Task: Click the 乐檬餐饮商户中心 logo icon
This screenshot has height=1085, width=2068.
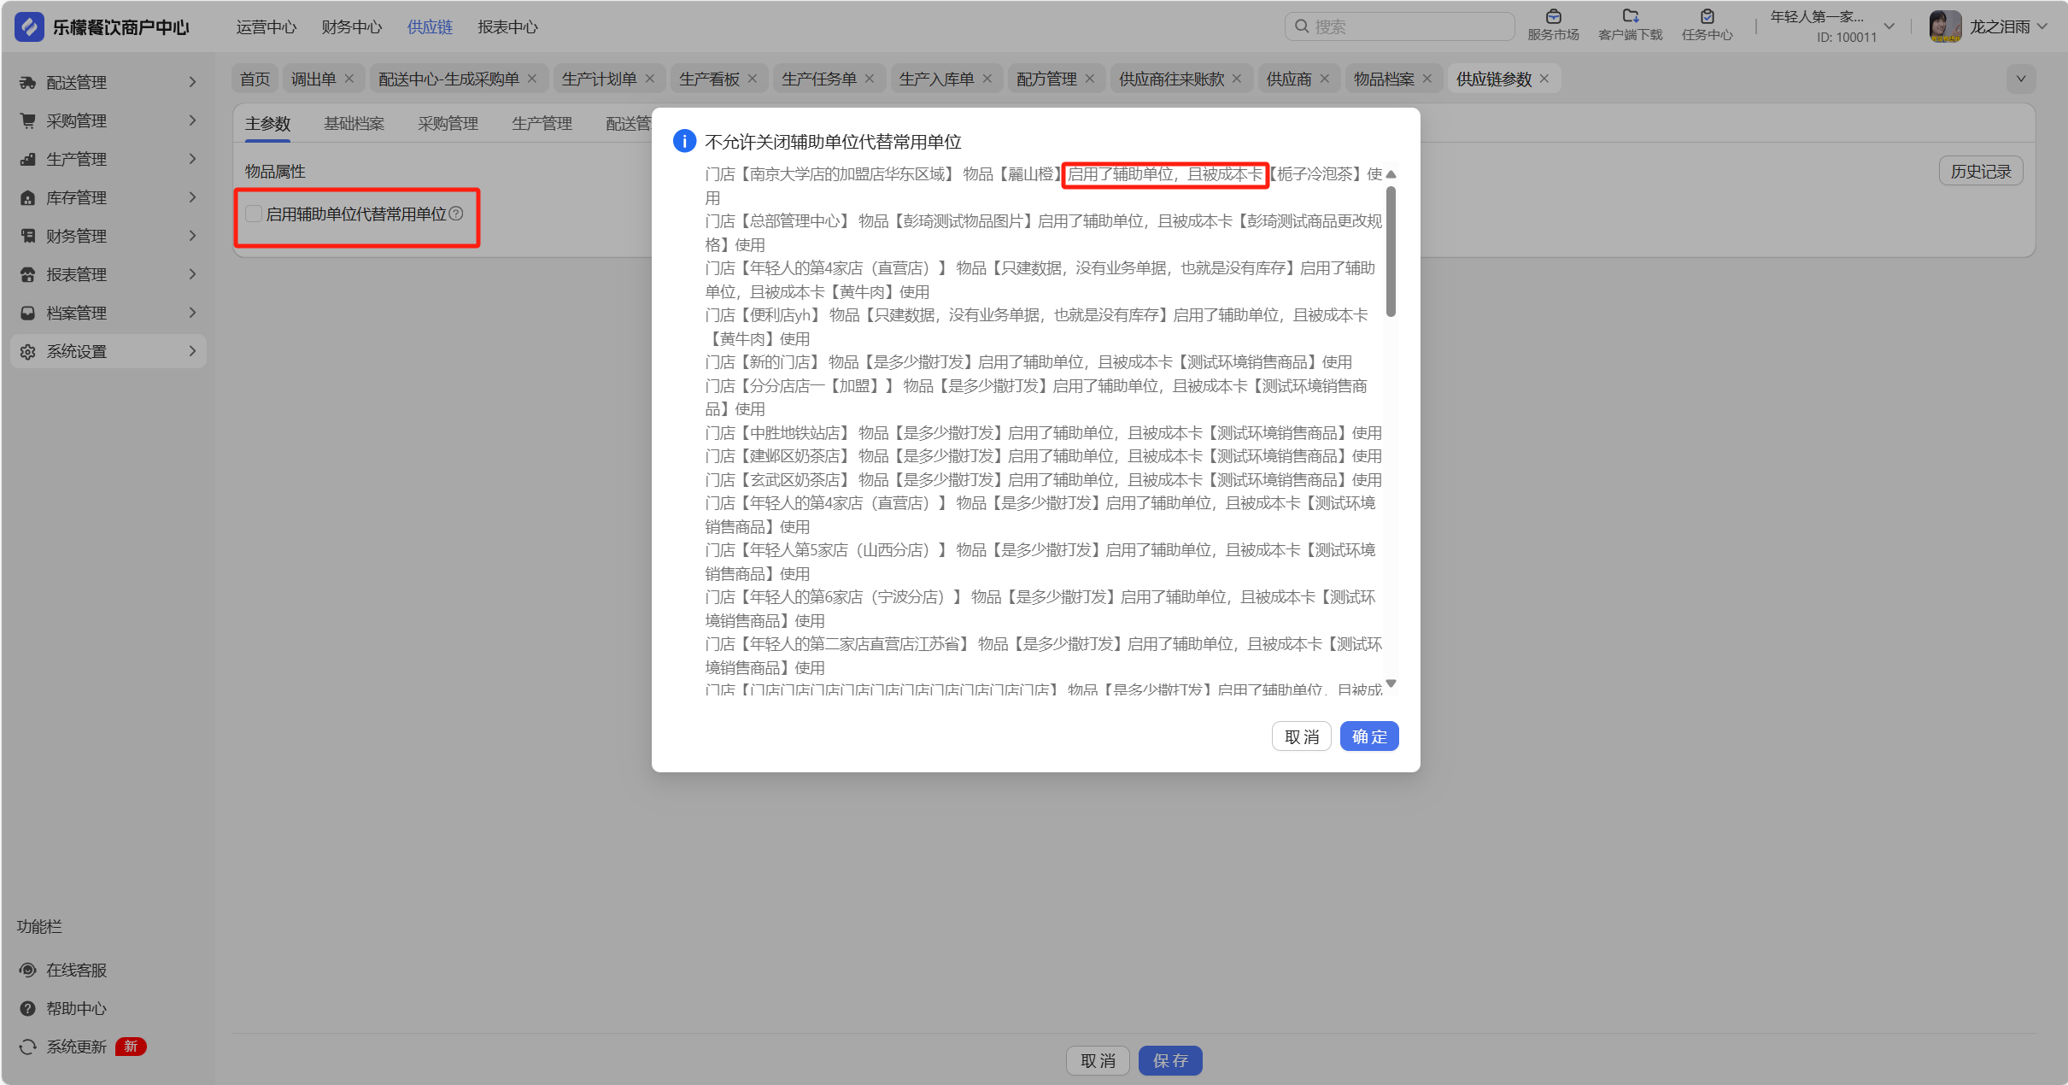Action: [x=29, y=26]
